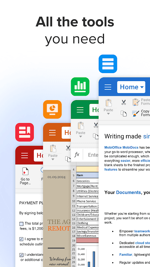The height and width of the screenshot is (267, 150).
Task: Open the blue MobiDocs app icon
Action: click(108, 64)
